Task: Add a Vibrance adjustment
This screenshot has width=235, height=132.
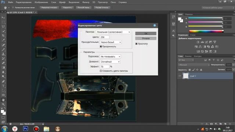Action: click(215, 42)
